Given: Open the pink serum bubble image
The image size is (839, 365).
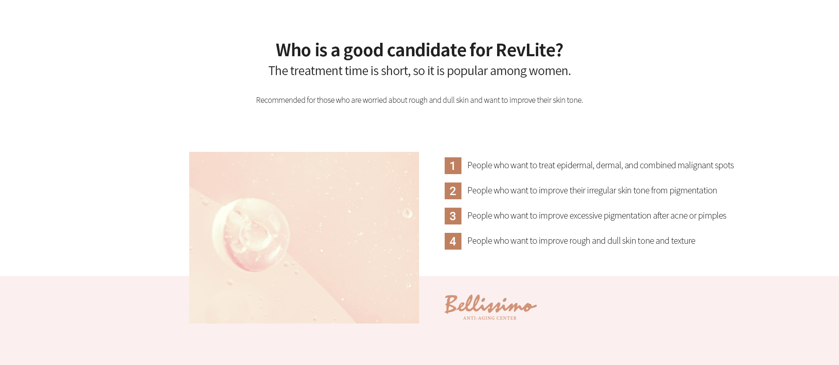Looking at the screenshot, I should coord(304,237).
